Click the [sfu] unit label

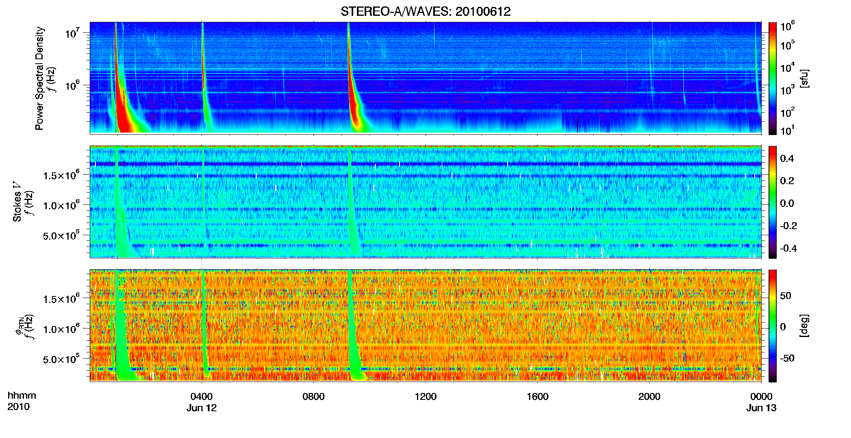(804, 79)
